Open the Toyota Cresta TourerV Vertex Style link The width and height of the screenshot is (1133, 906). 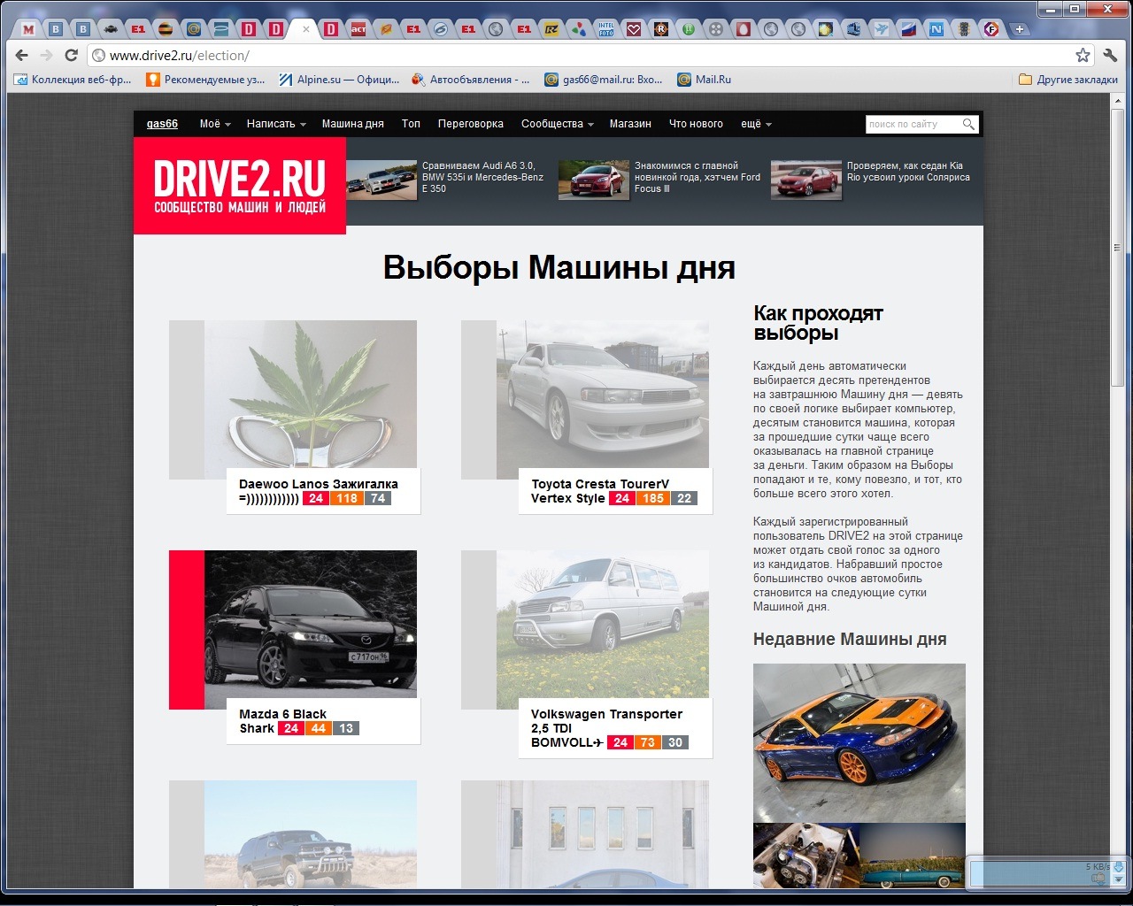600,491
